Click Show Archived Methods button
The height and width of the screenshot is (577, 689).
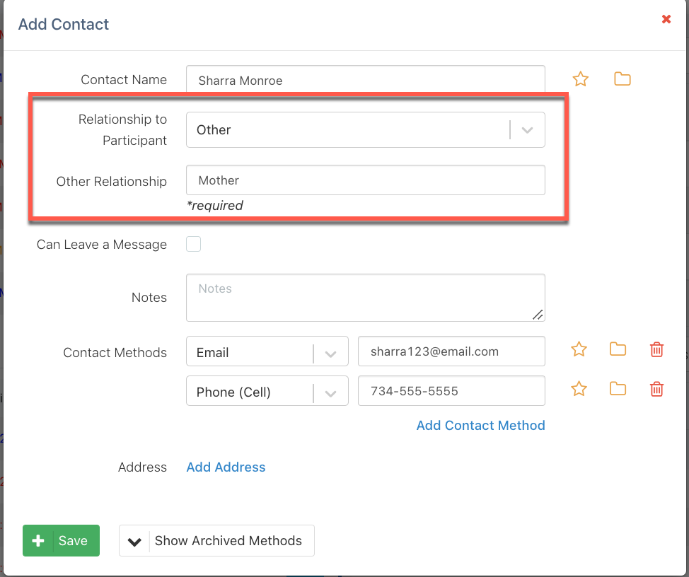[x=216, y=541]
